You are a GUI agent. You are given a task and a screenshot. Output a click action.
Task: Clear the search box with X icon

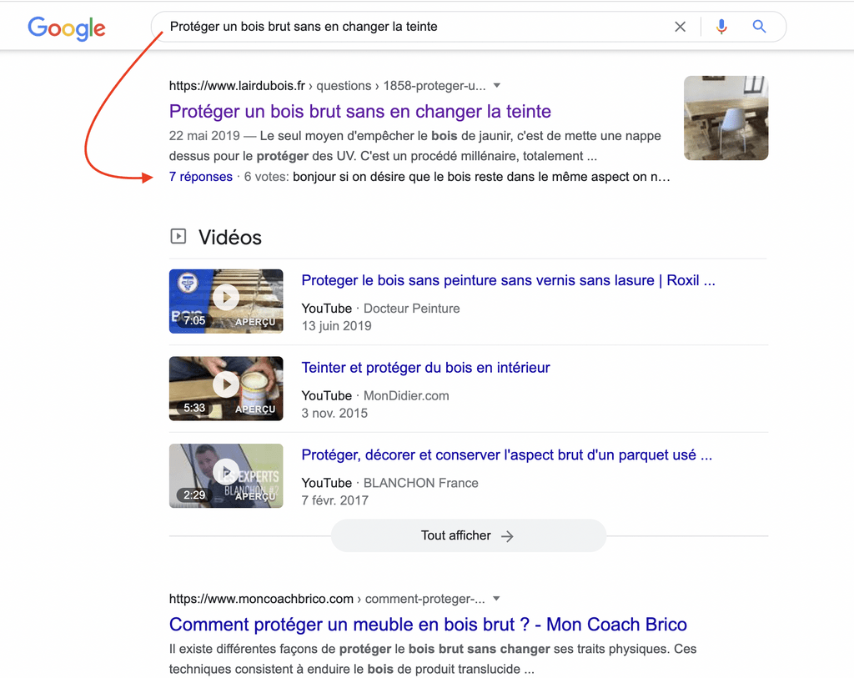(x=680, y=27)
